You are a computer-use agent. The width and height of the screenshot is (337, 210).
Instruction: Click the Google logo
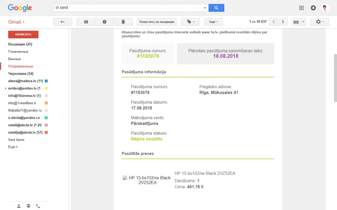(20, 8)
